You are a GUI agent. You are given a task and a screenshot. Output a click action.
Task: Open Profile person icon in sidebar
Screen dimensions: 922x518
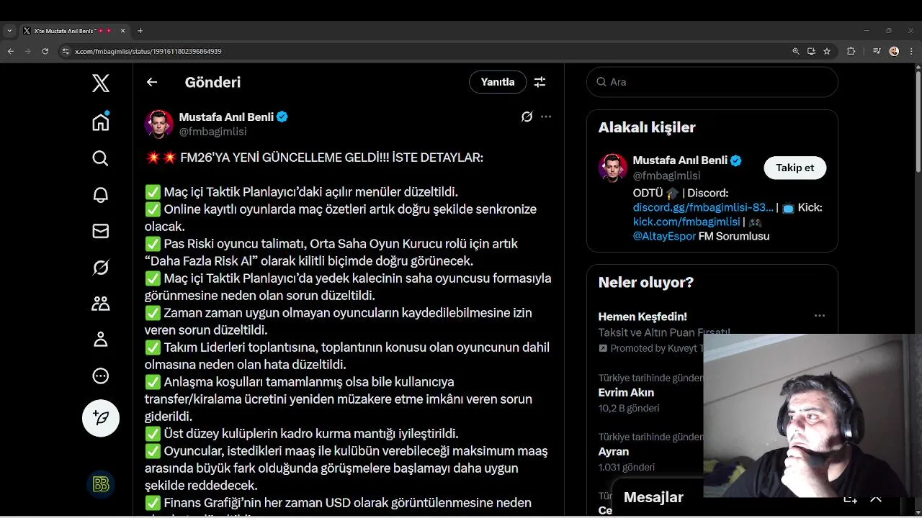pos(101,340)
